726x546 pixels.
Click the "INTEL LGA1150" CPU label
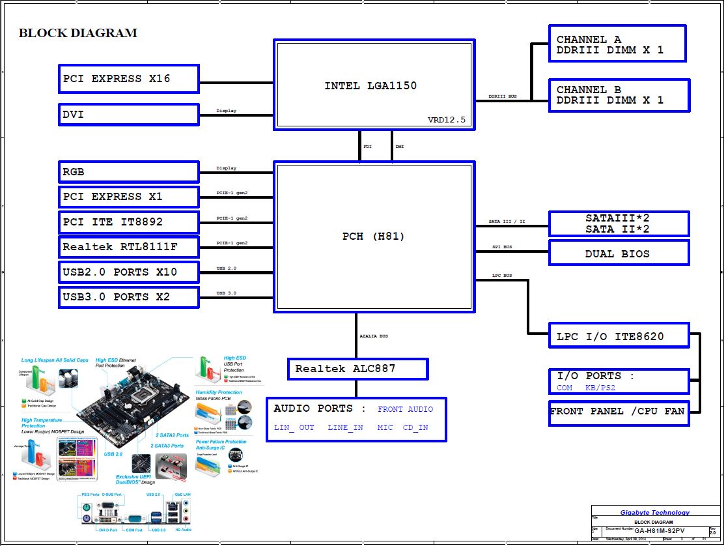tap(370, 86)
